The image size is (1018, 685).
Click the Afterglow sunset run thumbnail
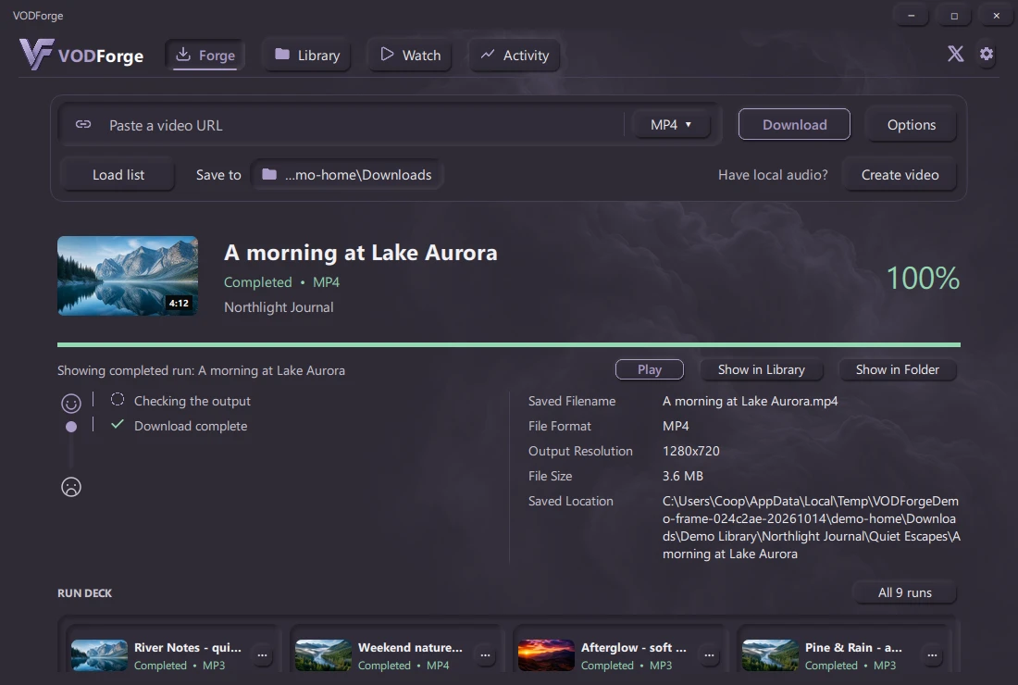point(546,655)
